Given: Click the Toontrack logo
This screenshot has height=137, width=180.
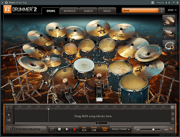Looking at the screenshot, I should coord(26,129).
